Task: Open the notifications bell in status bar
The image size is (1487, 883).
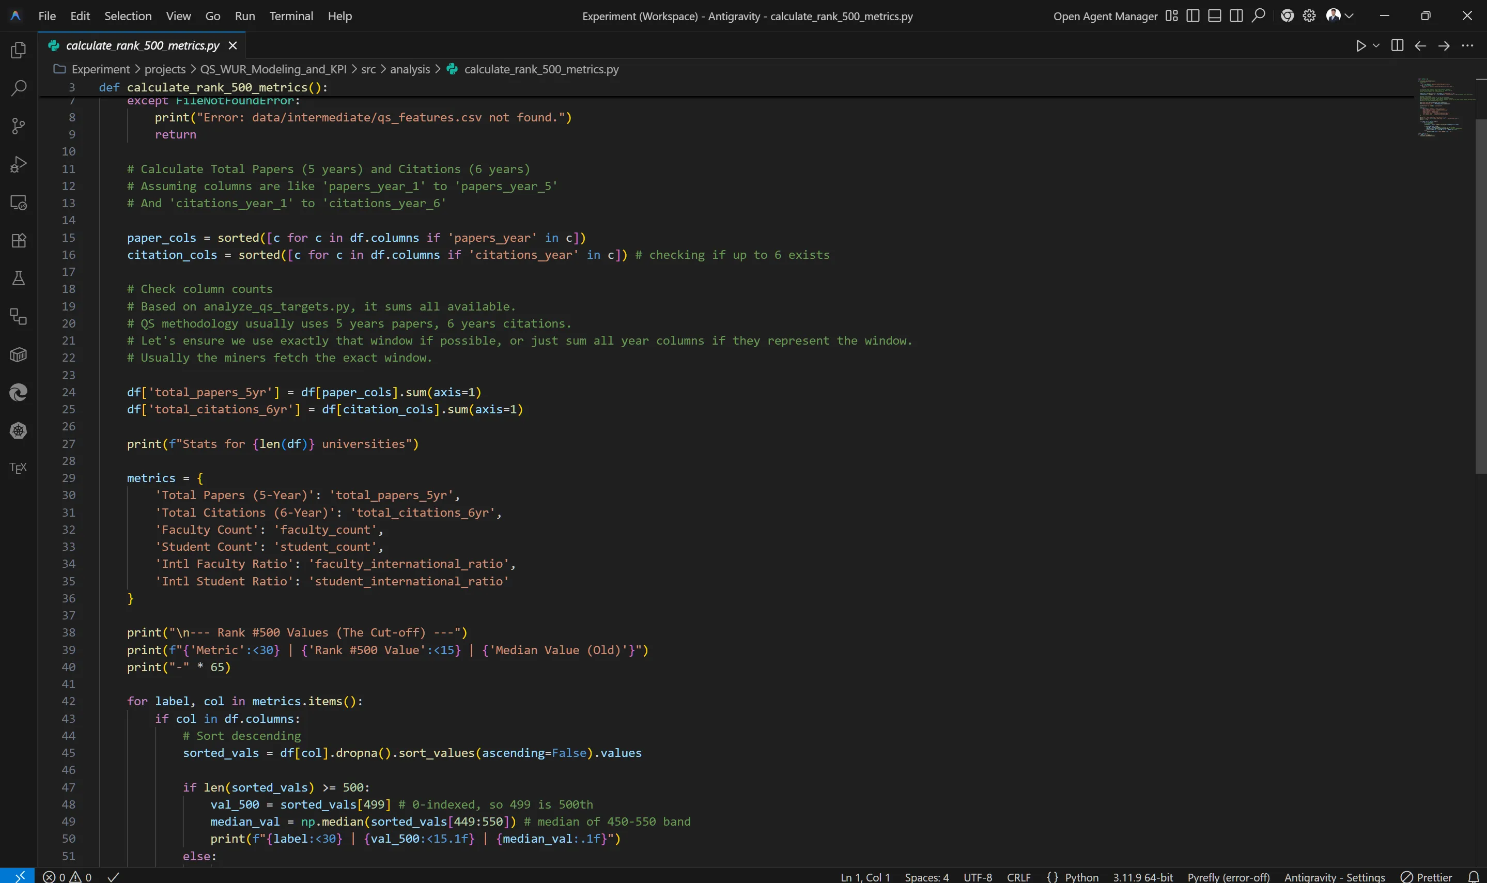Action: pyautogui.click(x=1474, y=876)
